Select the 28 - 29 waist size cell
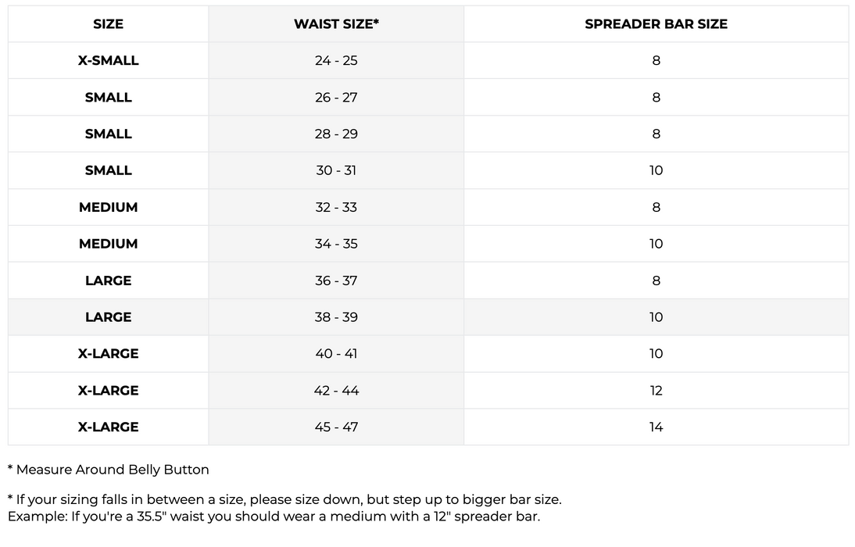 (x=336, y=134)
